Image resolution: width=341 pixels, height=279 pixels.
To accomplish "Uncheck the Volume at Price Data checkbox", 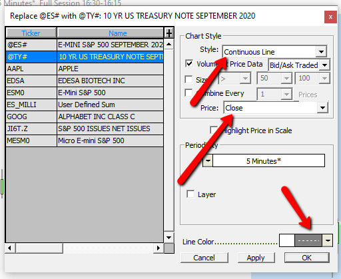I will [189, 64].
